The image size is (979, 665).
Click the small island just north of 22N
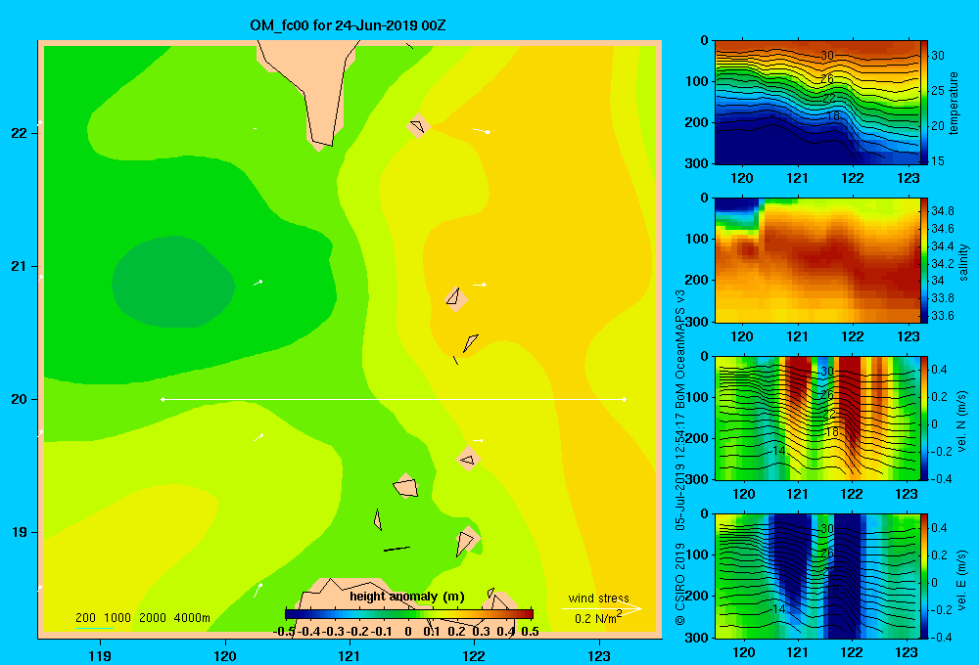[x=418, y=126]
